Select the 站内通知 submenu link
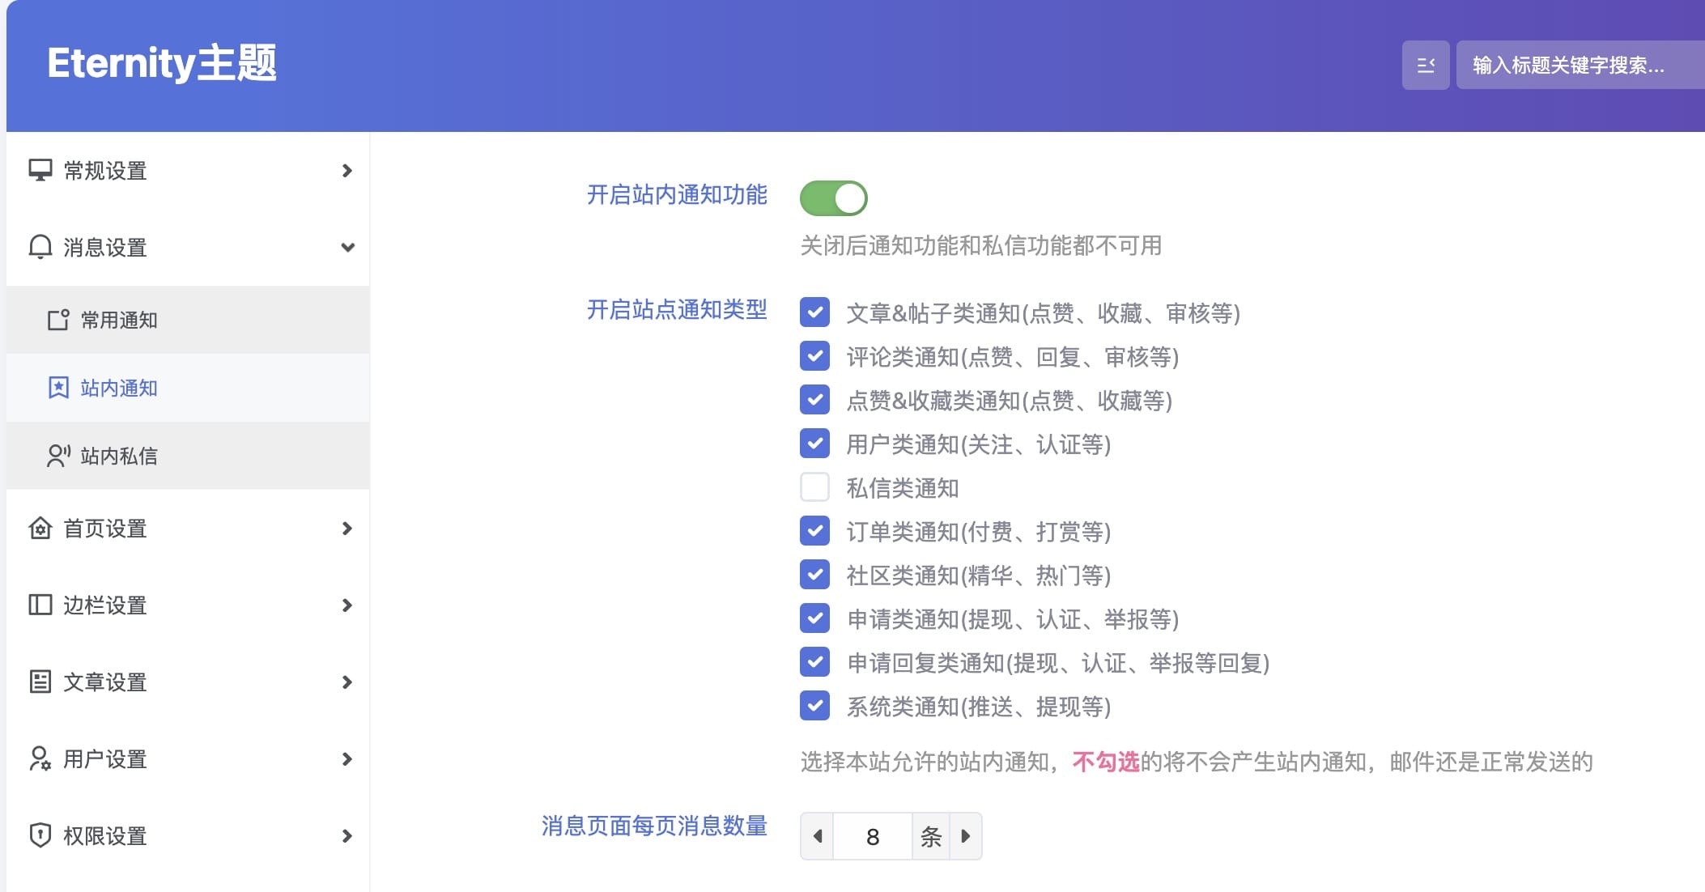 (119, 389)
